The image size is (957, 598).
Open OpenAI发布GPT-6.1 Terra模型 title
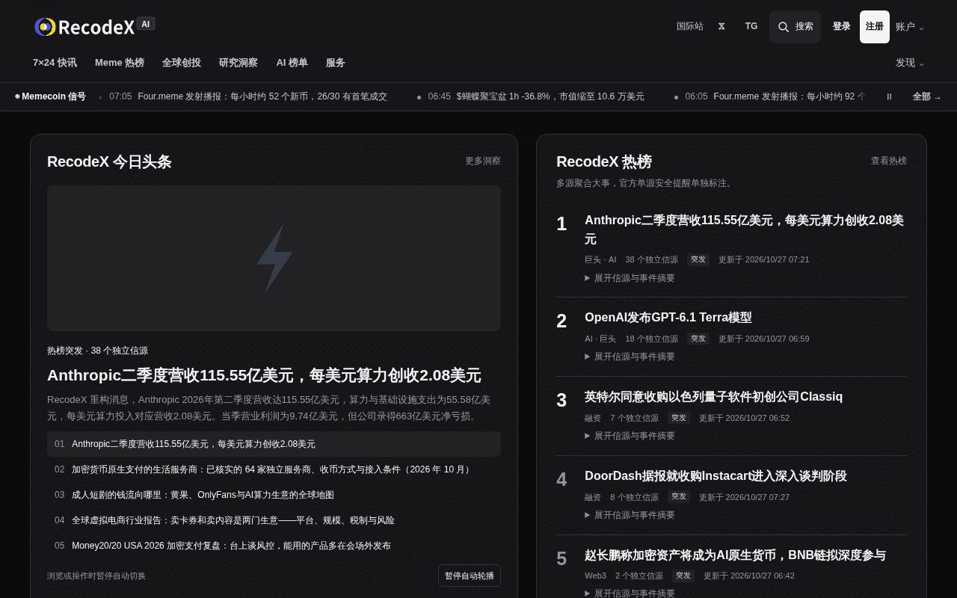[668, 318]
